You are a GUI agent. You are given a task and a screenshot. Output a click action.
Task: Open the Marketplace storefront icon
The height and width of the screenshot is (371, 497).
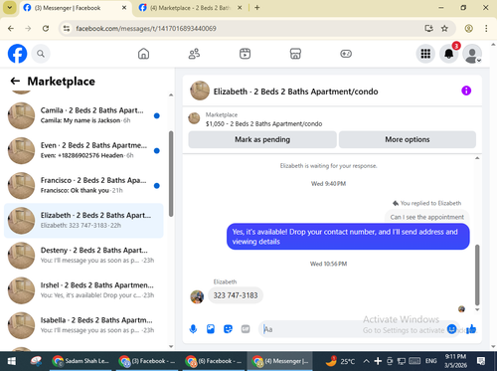(295, 54)
